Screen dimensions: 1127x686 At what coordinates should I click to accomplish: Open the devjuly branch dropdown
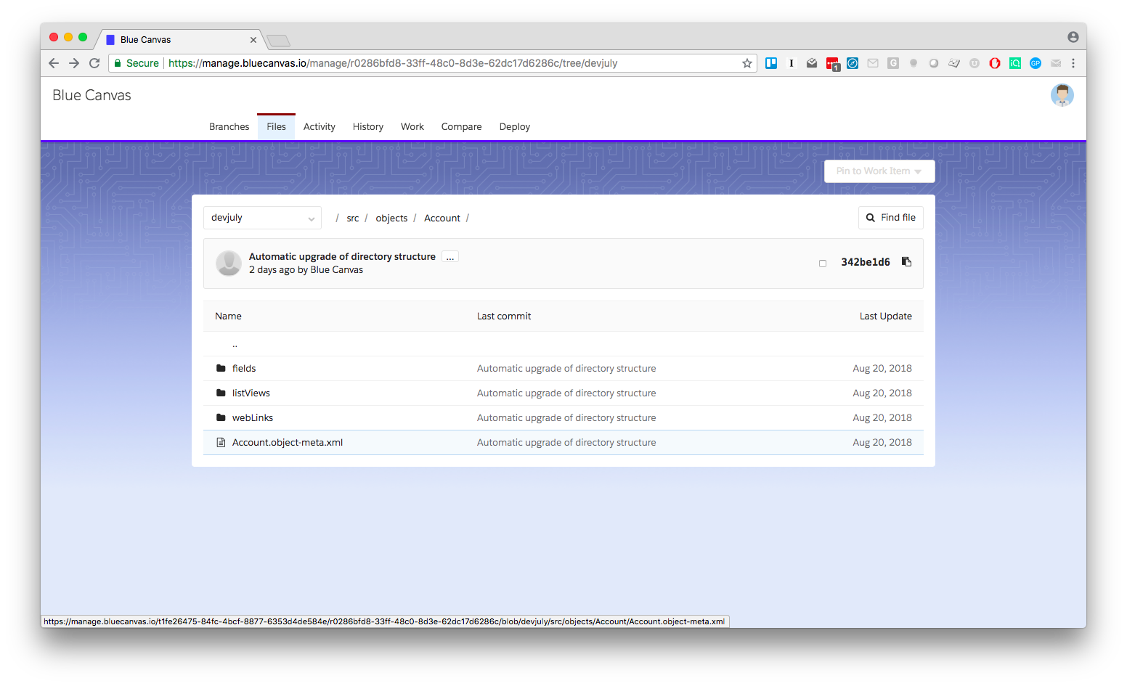[x=262, y=218]
